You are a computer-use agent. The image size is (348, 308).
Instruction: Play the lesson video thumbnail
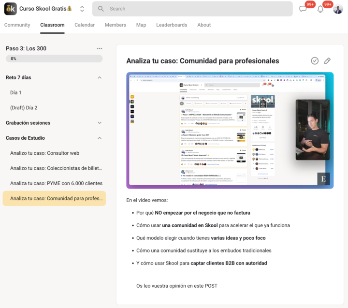coord(230,131)
